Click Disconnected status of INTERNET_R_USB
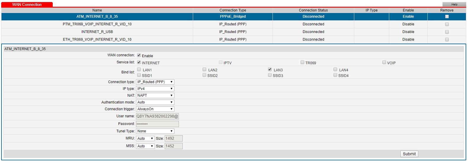 pyautogui.click(x=313, y=32)
